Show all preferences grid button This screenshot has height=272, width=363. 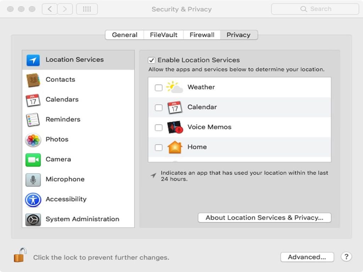coord(87,9)
